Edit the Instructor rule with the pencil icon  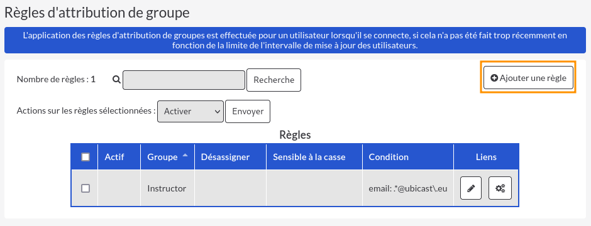pos(471,188)
